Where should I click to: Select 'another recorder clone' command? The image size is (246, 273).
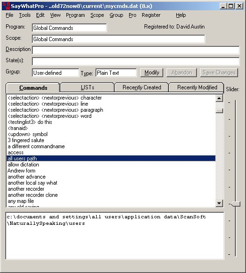[x=111, y=195]
